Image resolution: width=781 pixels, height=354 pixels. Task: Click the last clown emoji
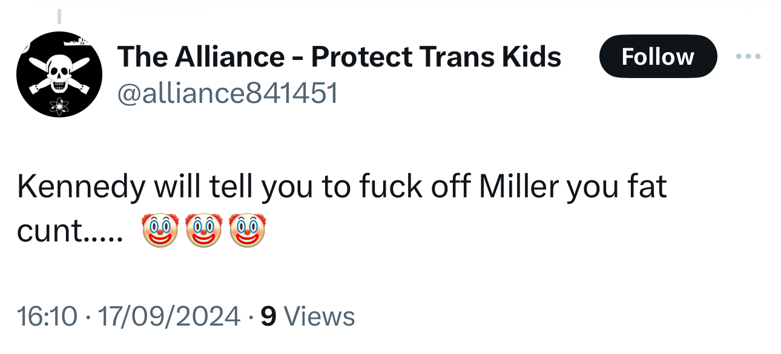coord(247,231)
